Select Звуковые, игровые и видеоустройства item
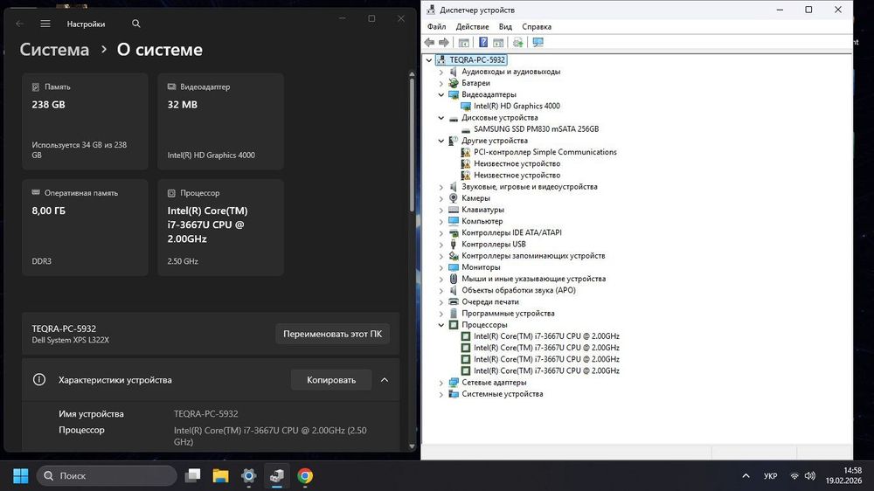Viewport: 874px width, 491px height. [x=529, y=187]
